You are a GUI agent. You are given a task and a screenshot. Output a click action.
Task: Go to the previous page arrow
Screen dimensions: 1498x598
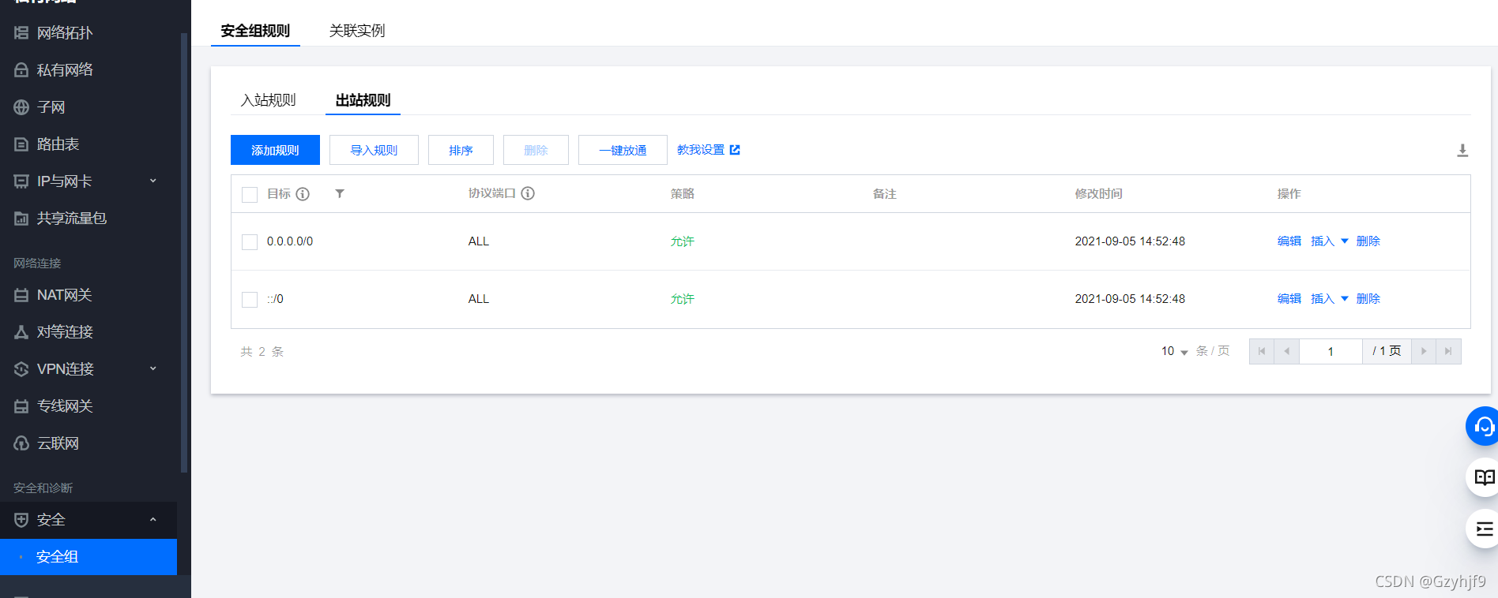(1287, 351)
